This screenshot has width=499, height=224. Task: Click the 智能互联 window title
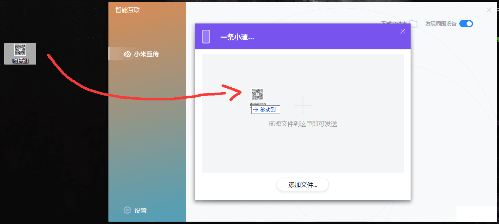click(127, 10)
